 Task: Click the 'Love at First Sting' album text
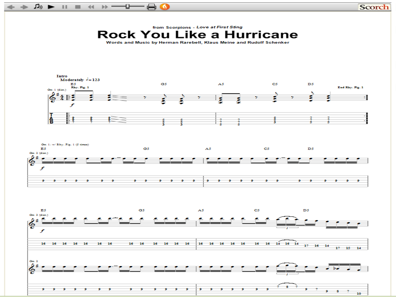pos(219,27)
